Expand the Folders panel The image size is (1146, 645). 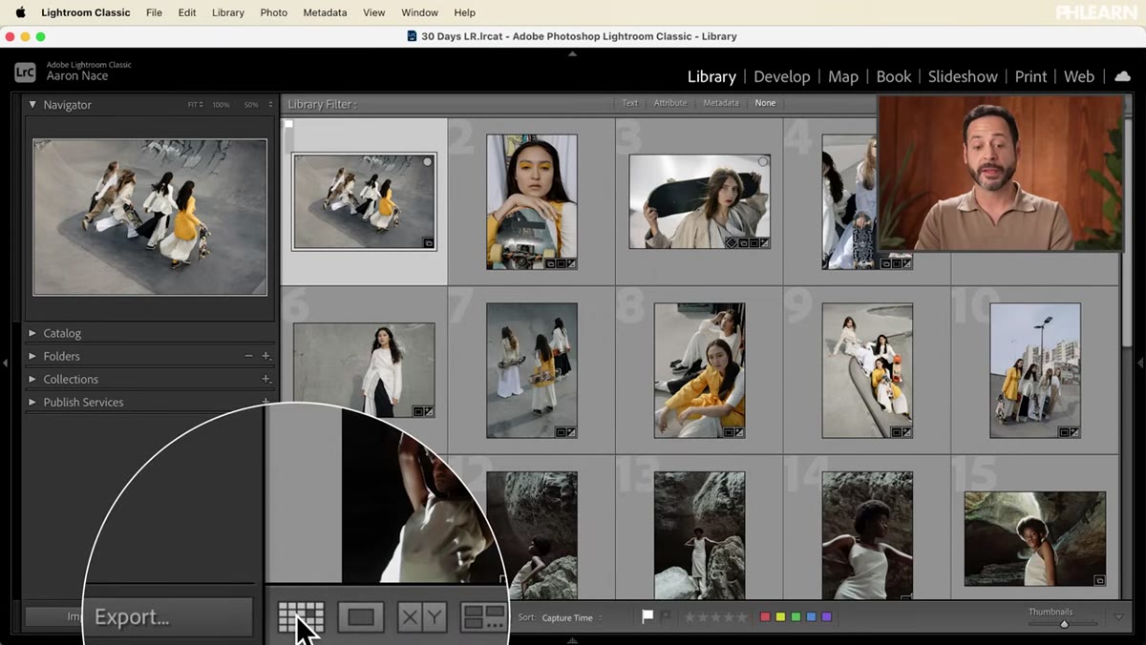pos(32,356)
